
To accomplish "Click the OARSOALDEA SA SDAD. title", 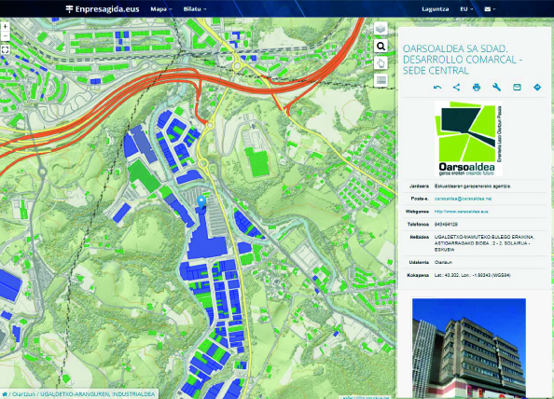I will (x=463, y=60).
